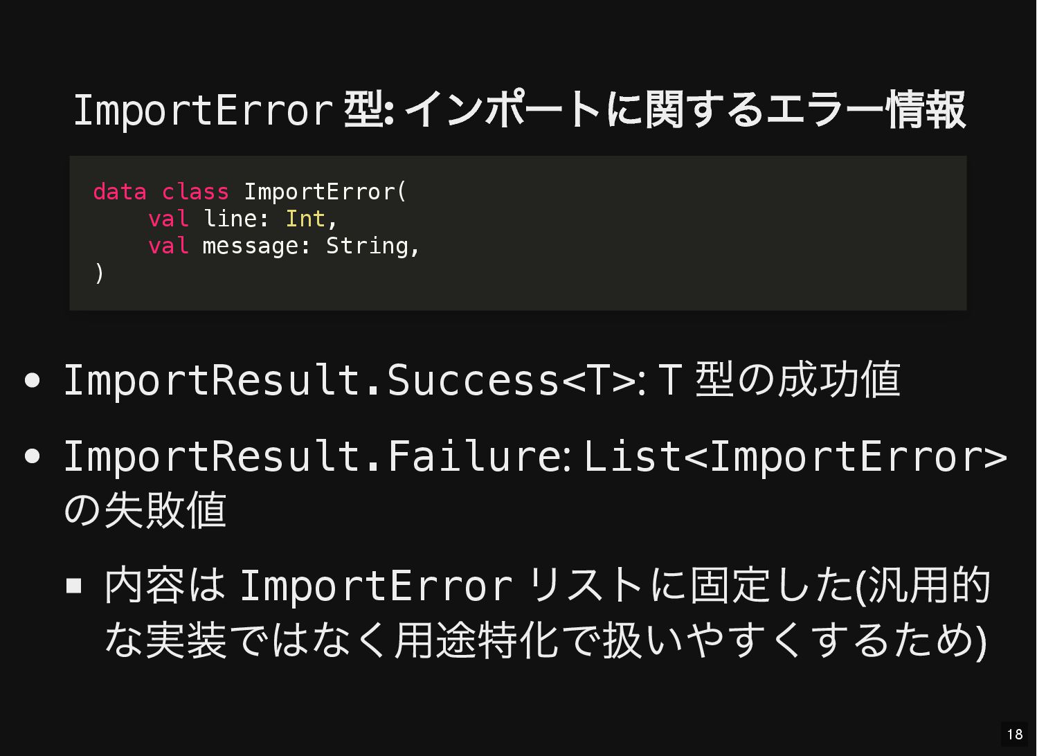Click the "class" keyword in code block
1037x756 pixels.
pyautogui.click(x=195, y=192)
